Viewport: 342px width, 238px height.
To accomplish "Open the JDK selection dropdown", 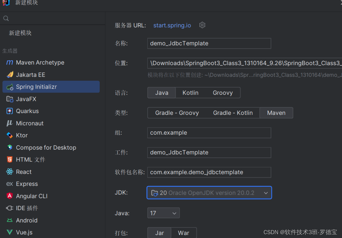I will pyautogui.click(x=209, y=193).
